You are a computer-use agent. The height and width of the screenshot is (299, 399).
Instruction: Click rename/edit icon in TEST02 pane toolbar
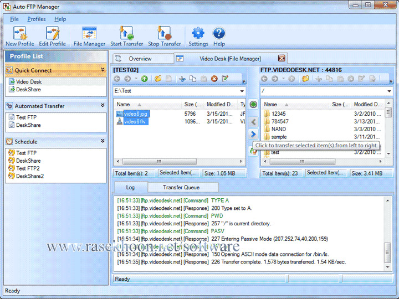coord(225,79)
